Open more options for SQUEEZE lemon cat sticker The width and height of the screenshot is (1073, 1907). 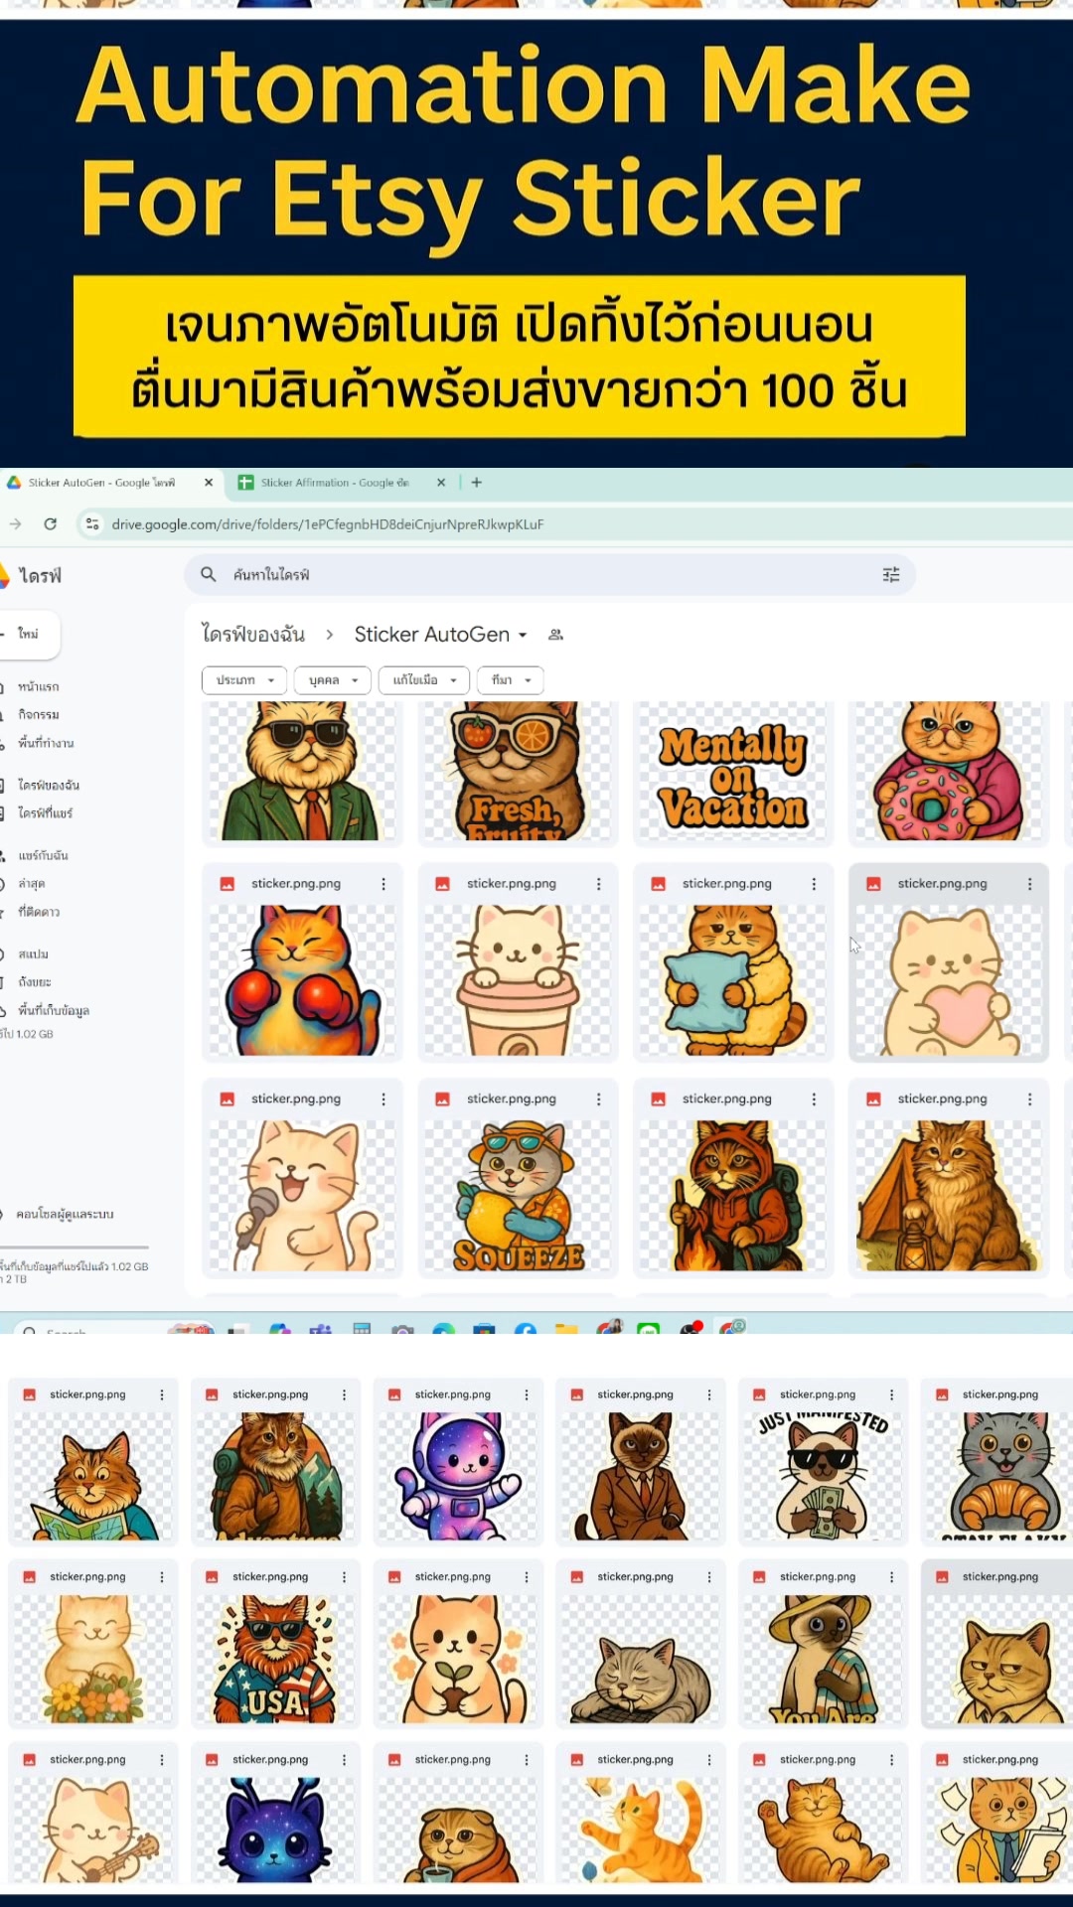point(598,1100)
